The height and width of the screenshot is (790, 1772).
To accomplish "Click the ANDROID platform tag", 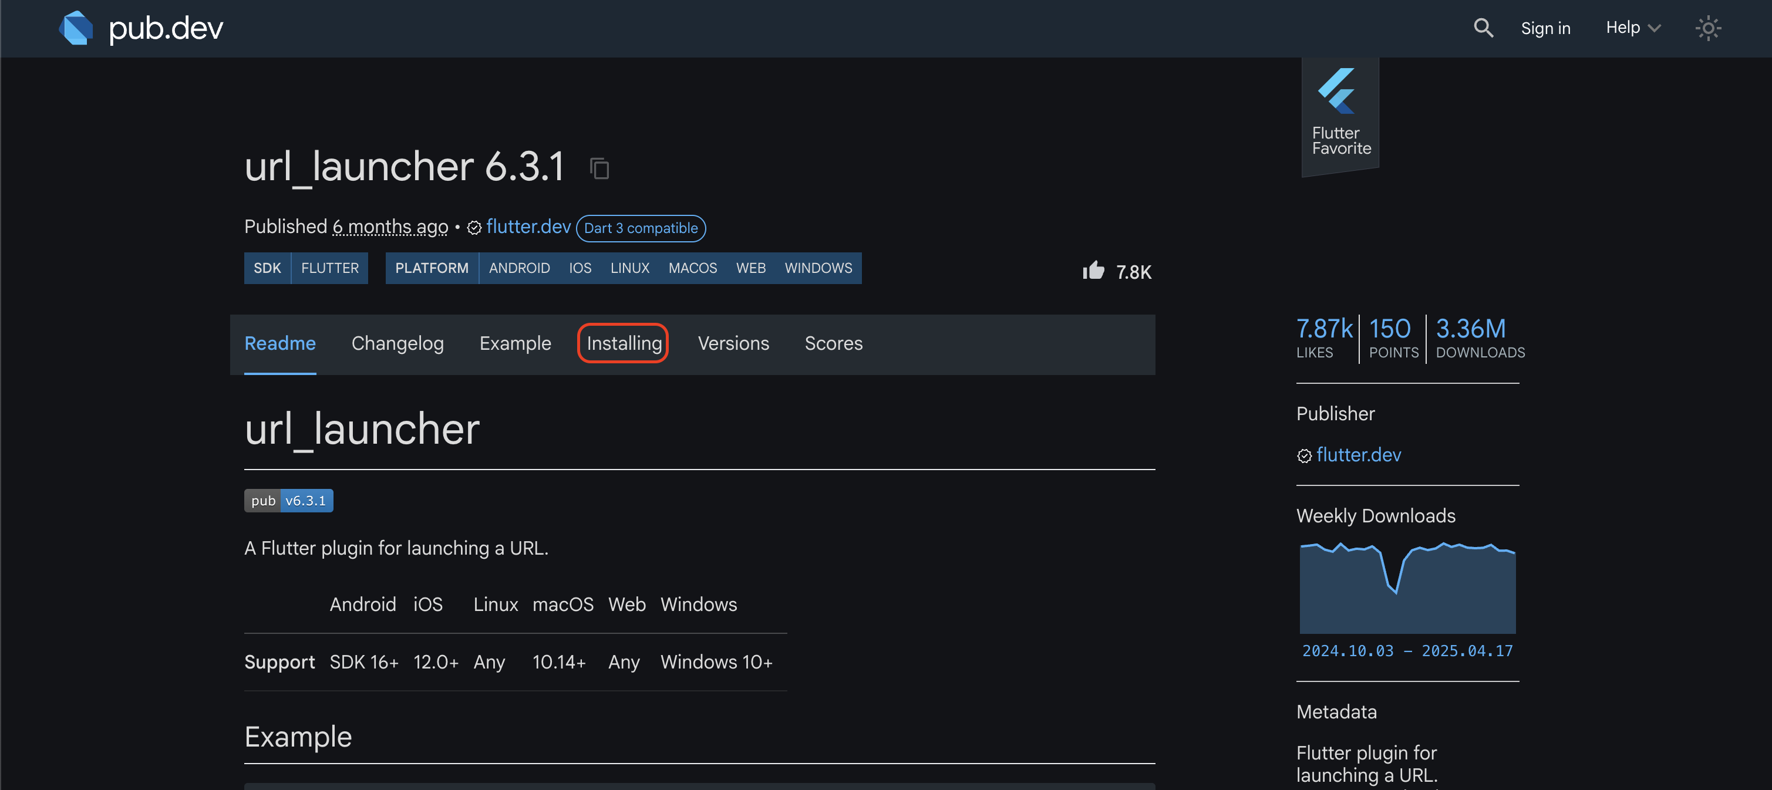I will pyautogui.click(x=518, y=268).
